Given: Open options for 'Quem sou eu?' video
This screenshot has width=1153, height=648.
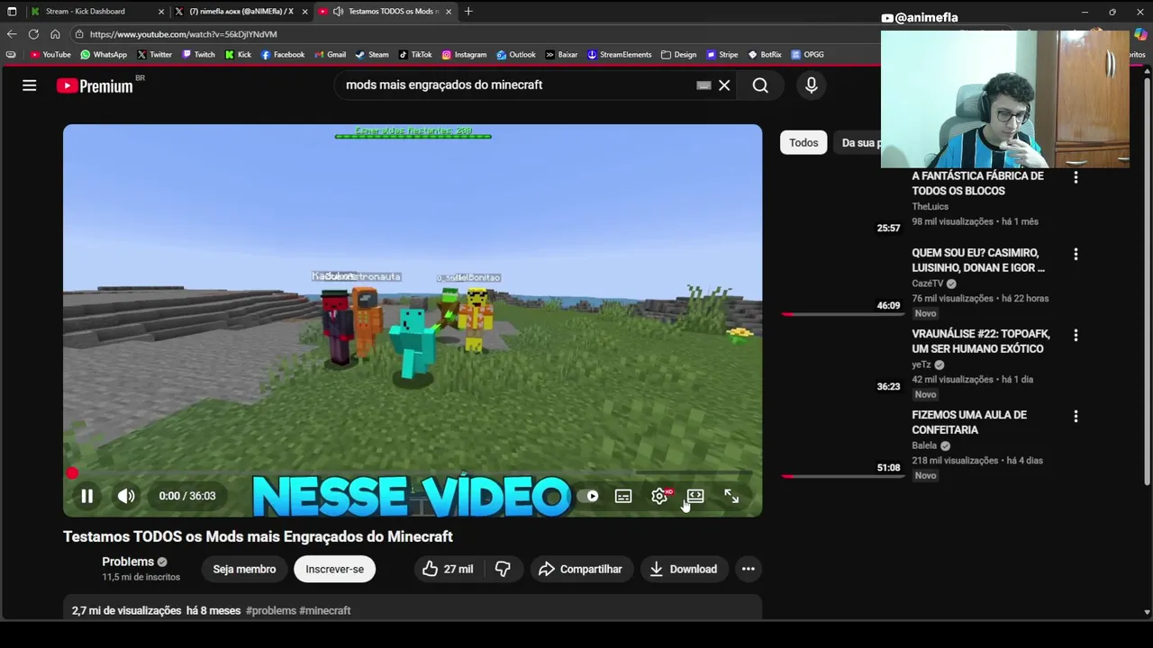Looking at the screenshot, I should [1076, 254].
